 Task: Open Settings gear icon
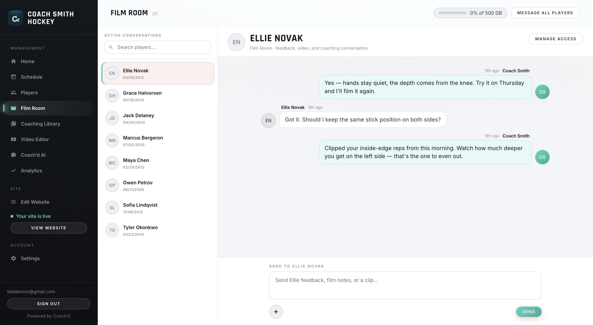(x=13, y=258)
